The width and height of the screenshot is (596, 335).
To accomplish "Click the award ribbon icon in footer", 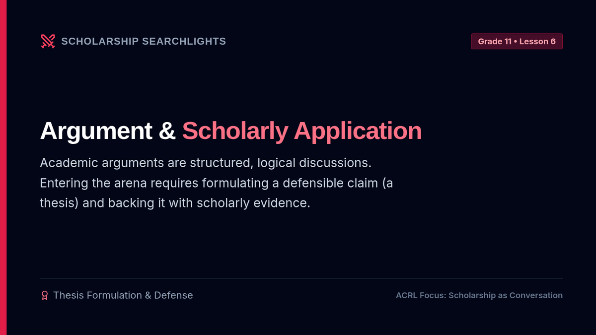I will pos(44,295).
